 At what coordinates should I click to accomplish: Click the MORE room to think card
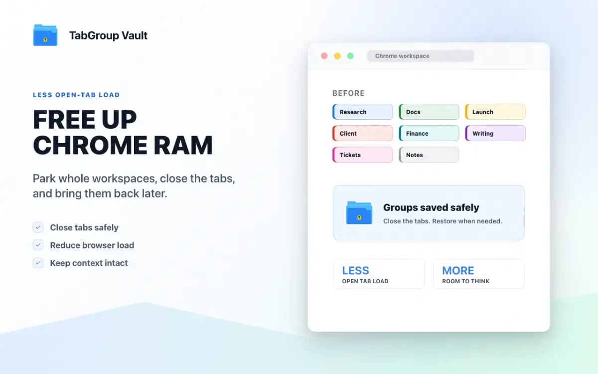tap(479, 274)
